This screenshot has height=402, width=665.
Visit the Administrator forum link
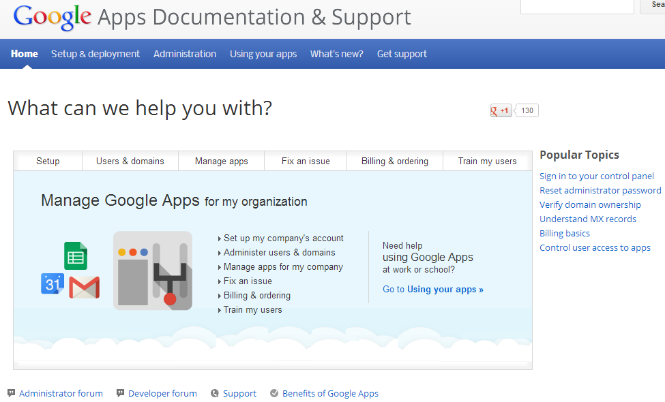point(61,394)
